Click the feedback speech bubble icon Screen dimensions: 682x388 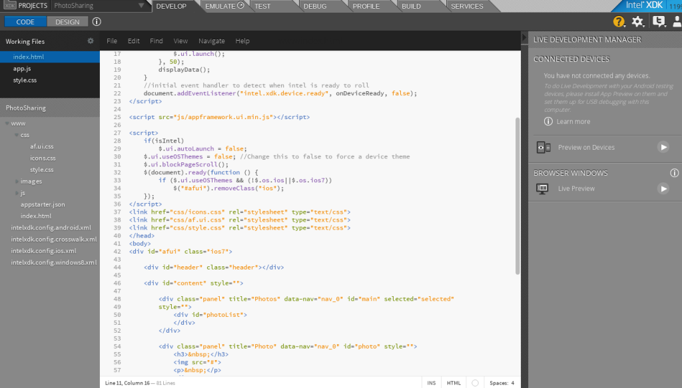tap(659, 21)
